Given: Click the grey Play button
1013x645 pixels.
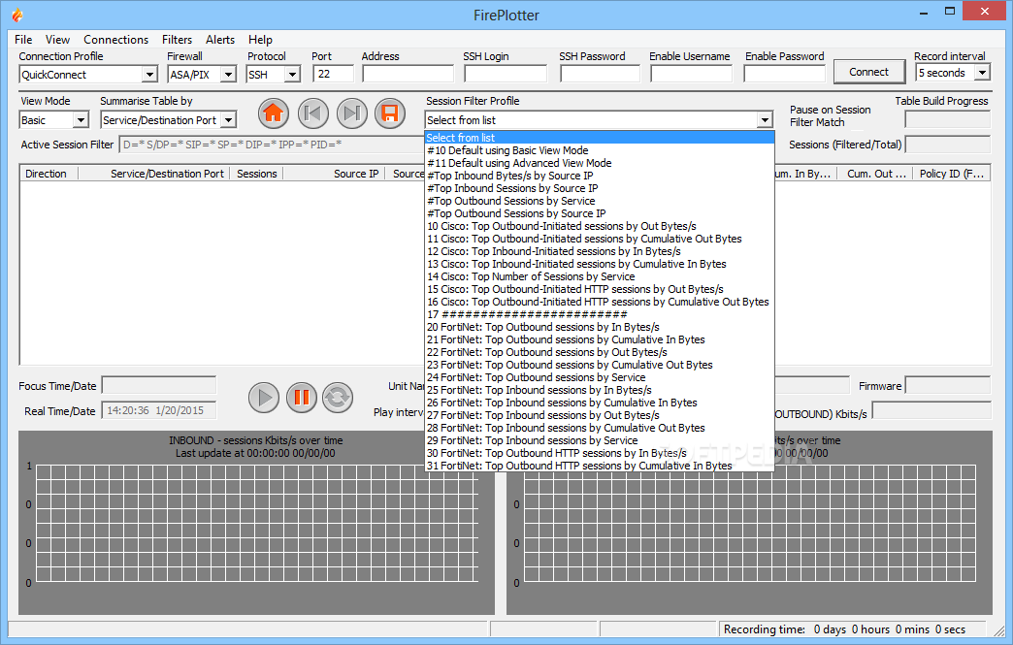Looking at the screenshot, I should click(x=264, y=397).
